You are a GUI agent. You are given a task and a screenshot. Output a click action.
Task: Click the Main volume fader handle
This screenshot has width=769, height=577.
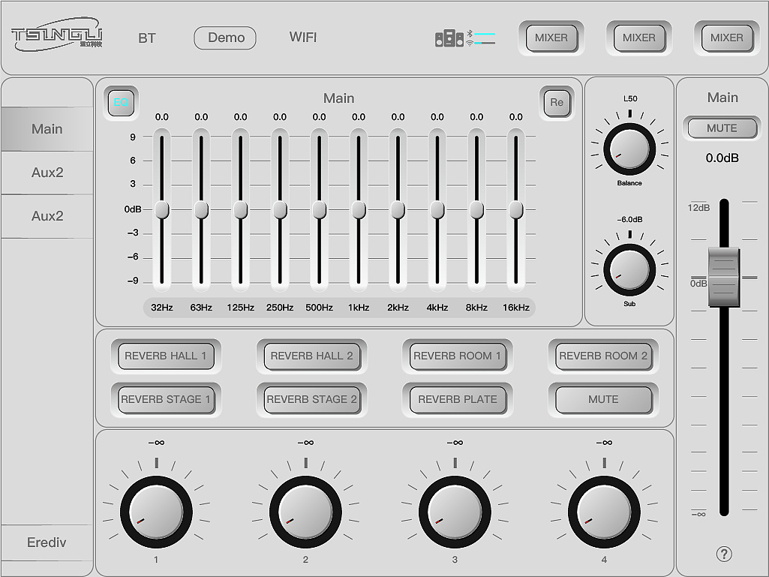pyautogui.click(x=724, y=277)
